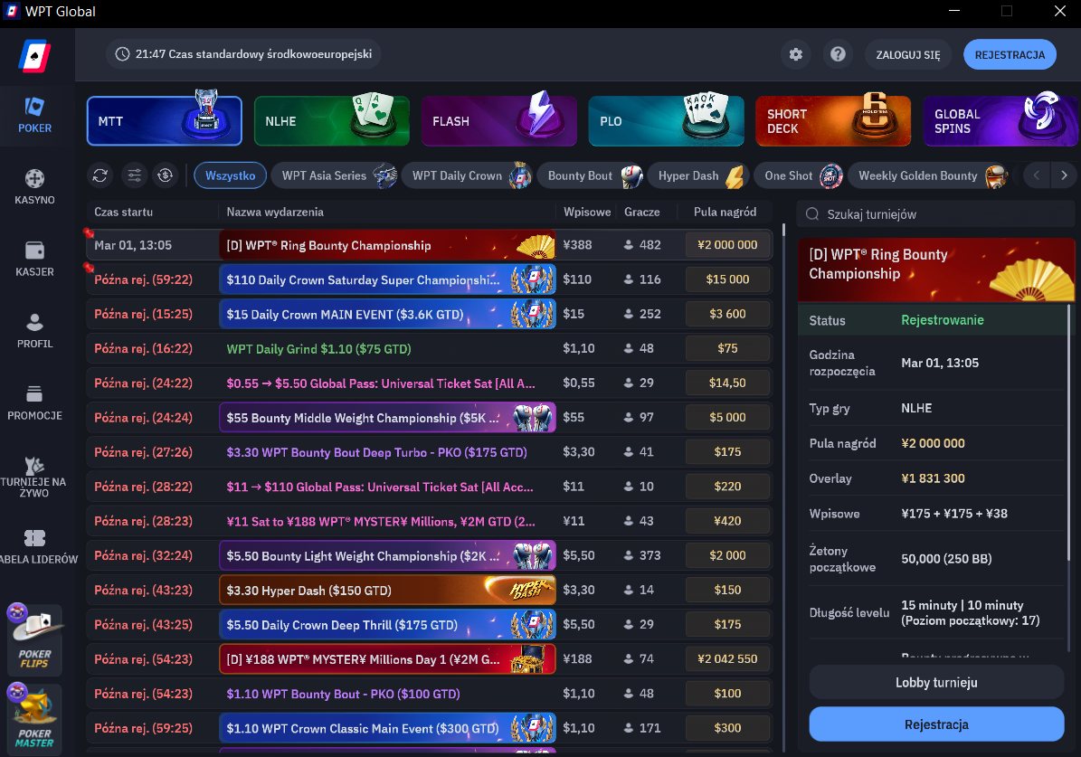Select $55 Bounty Middle Weight Championship

pos(429,417)
